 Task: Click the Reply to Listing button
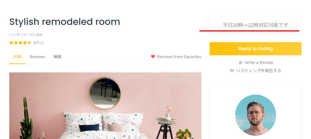pos(255,49)
